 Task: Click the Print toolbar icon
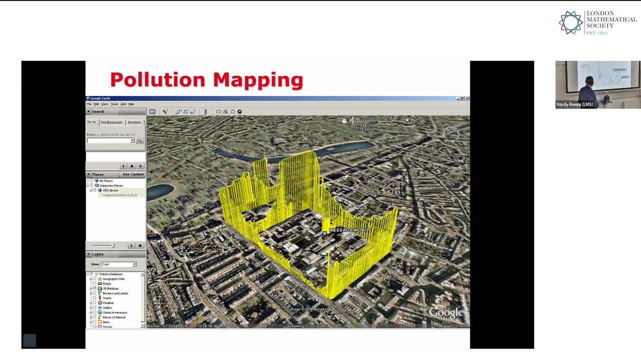[225, 111]
